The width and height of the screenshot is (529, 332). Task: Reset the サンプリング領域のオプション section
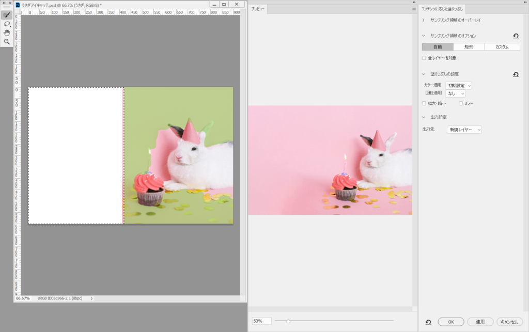coord(516,36)
